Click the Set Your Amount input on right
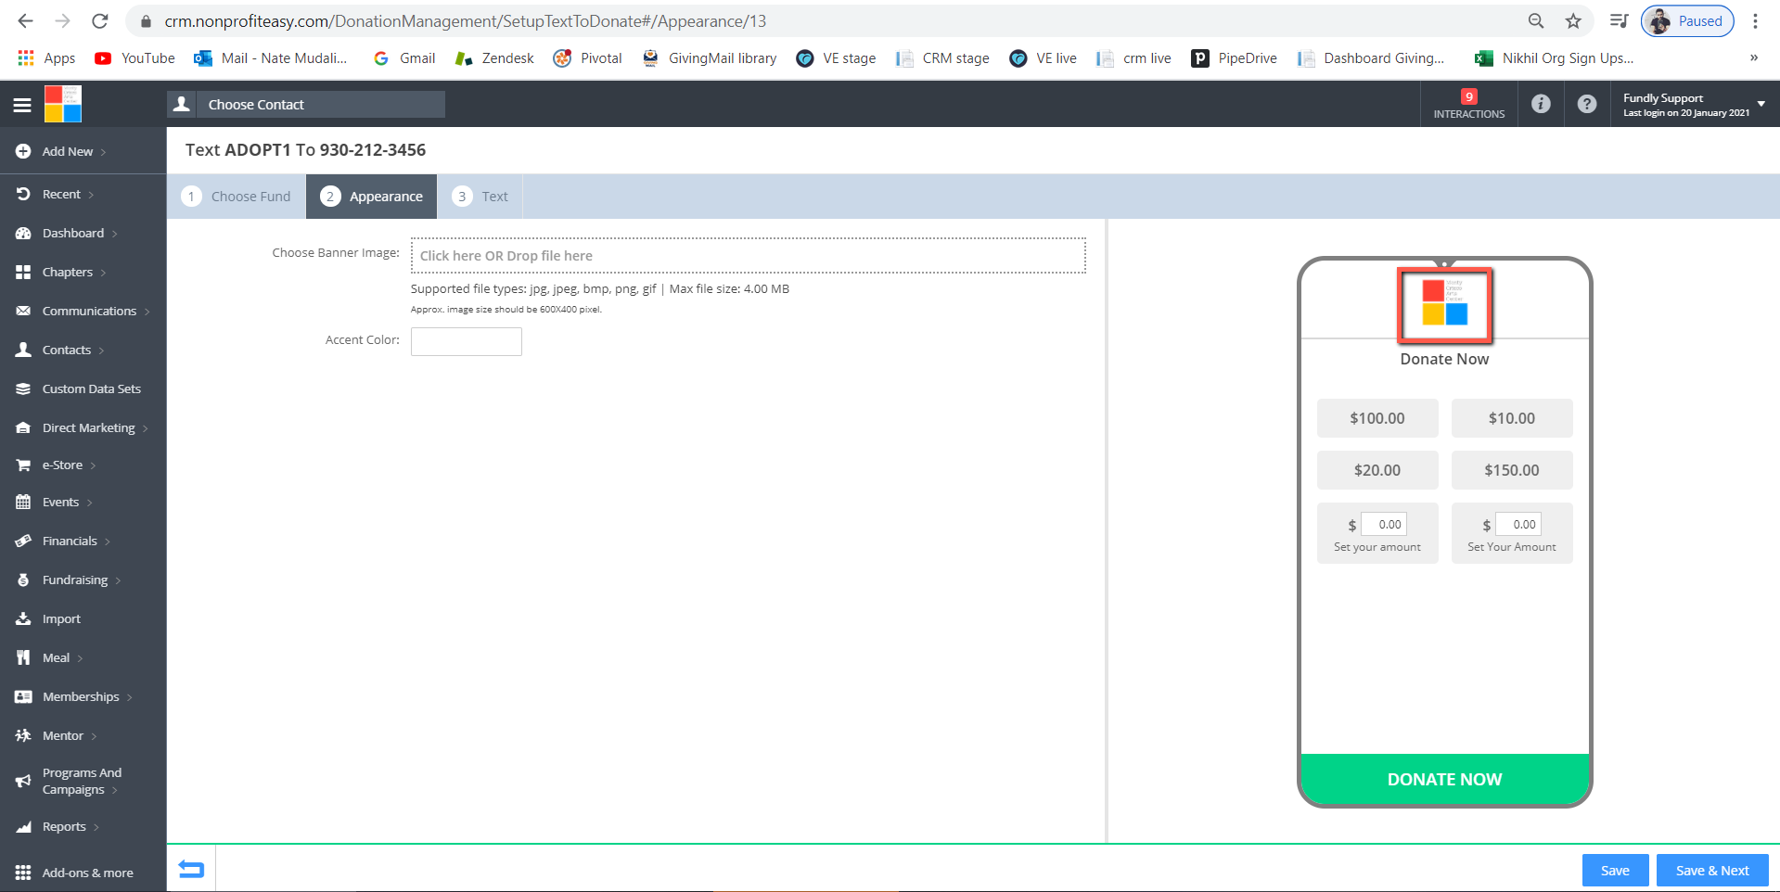This screenshot has height=892, width=1780. 1518,524
